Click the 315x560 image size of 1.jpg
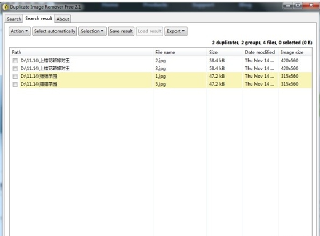Viewport: 320px width, 236px height. click(x=290, y=76)
